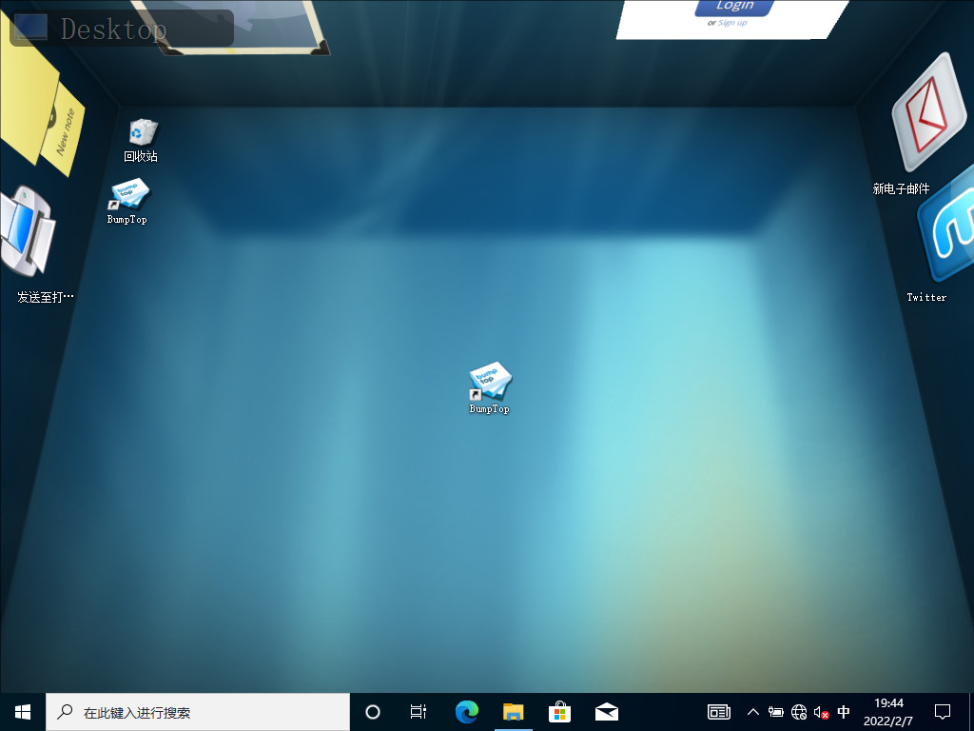Open the News and interests taskbar icon
This screenshot has height=731, width=974.
[719, 712]
